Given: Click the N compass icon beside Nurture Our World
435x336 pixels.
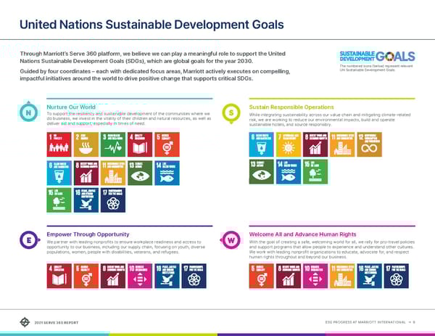Looking at the screenshot, I should [x=28, y=114].
